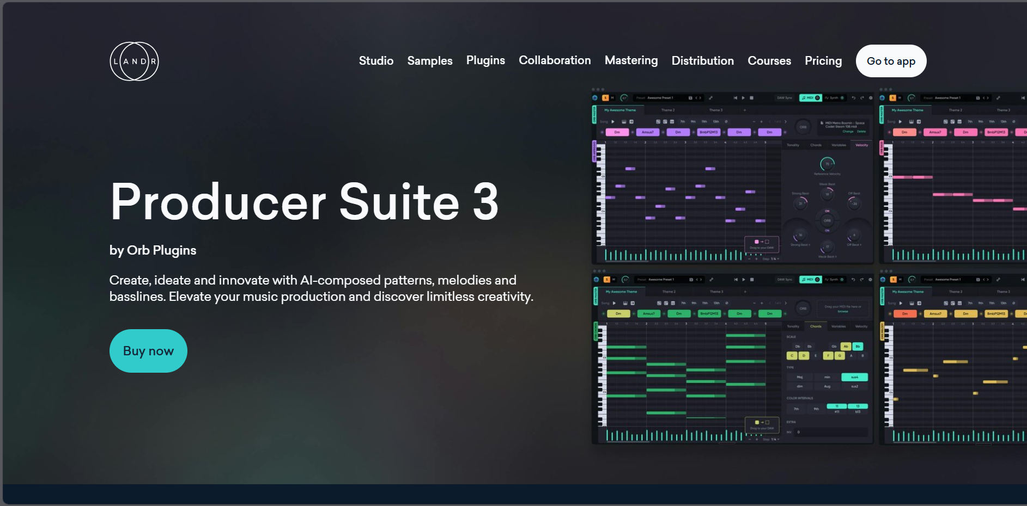Viewport: 1027px width, 506px height.
Task: Toggle Synth output in the Orb Arpeggio window
Action: coord(834,98)
